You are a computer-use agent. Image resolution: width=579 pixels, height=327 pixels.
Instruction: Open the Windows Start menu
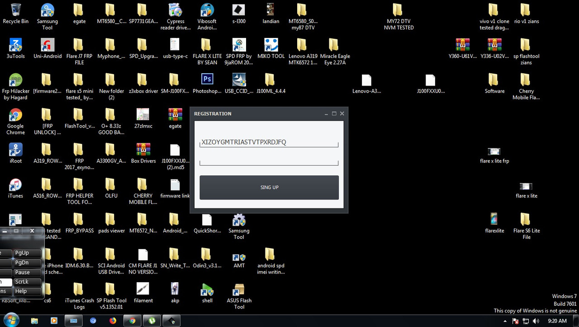pyautogui.click(x=11, y=320)
